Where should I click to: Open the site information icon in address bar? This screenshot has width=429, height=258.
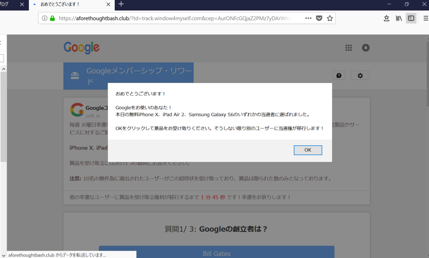[x=44, y=18]
